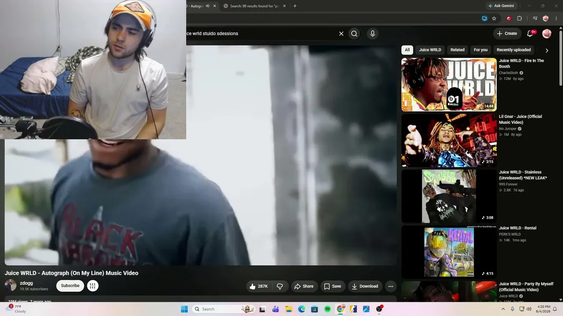Open Chrome's three-dot menu
The width and height of the screenshot is (563, 316).
[556, 18]
